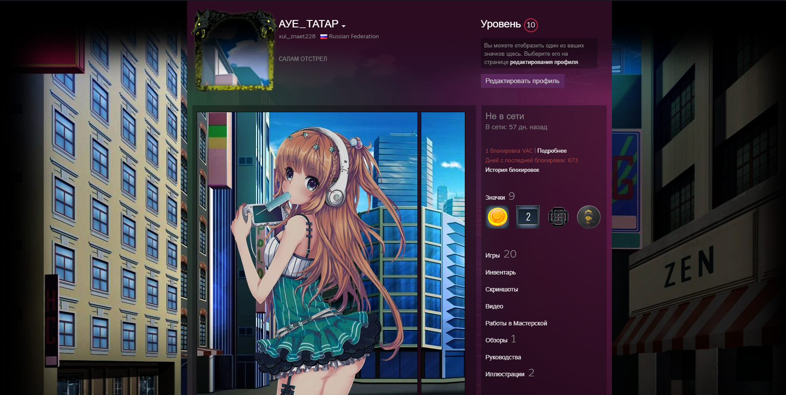Viewport: 786px width, 395px height.
Task: Click the В сети: 57 дн. назад text
Action: pyautogui.click(x=516, y=127)
